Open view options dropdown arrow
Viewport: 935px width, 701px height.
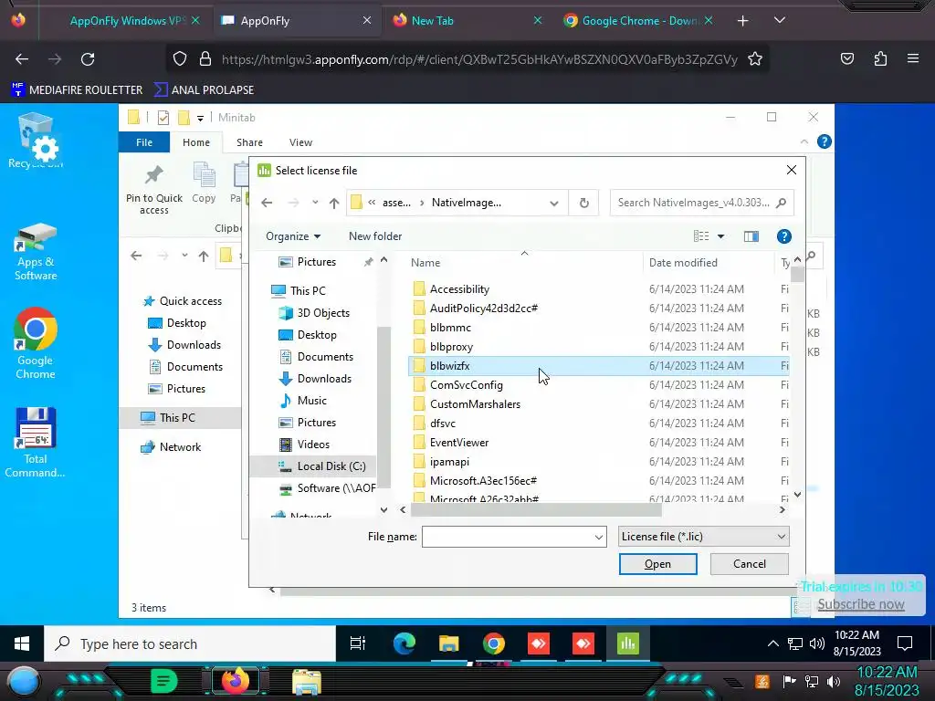click(x=720, y=236)
